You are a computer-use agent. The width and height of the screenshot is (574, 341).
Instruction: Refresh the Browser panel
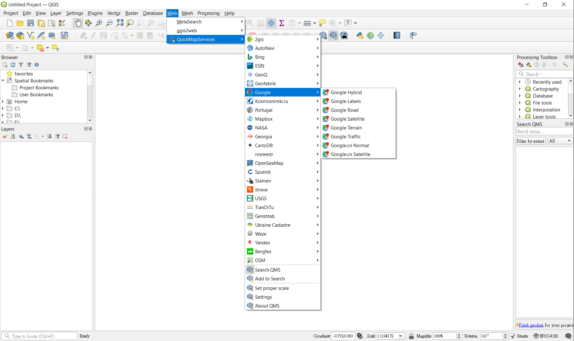[13, 65]
